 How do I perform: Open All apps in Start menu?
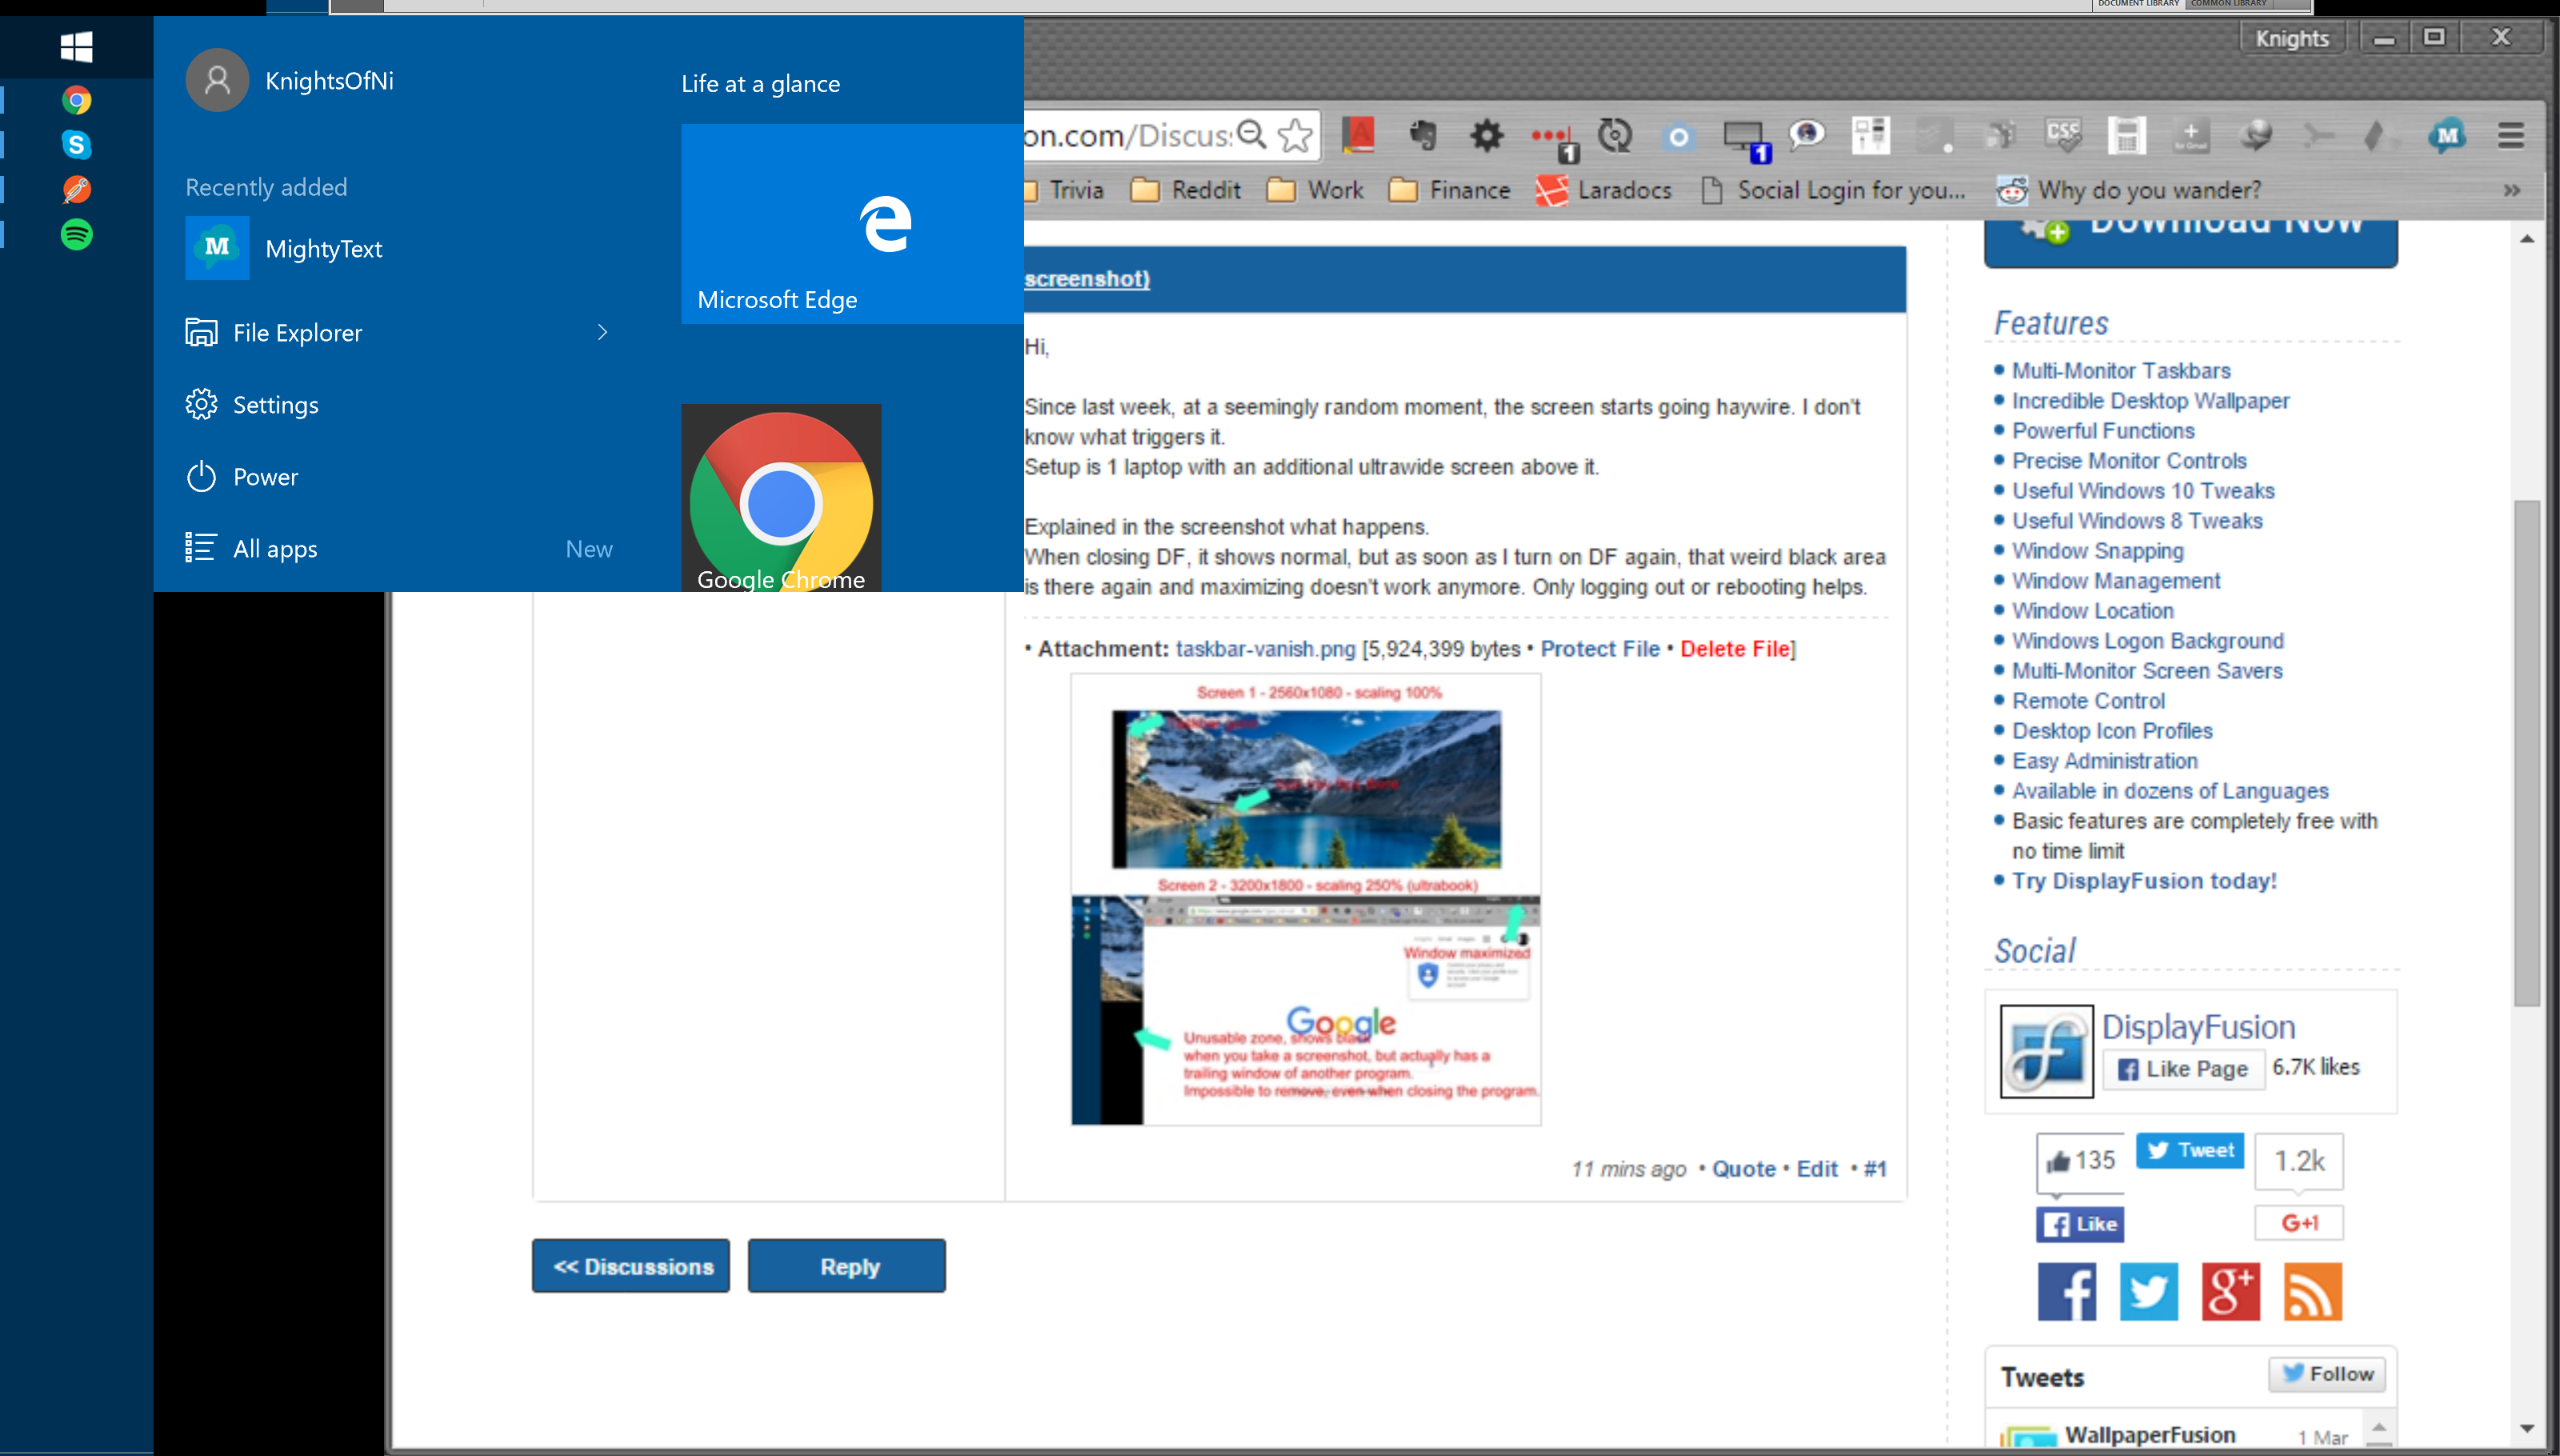pyautogui.click(x=275, y=549)
